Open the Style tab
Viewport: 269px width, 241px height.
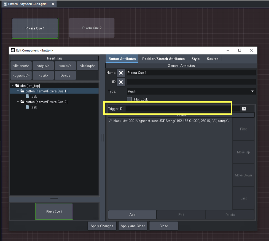(x=195, y=59)
